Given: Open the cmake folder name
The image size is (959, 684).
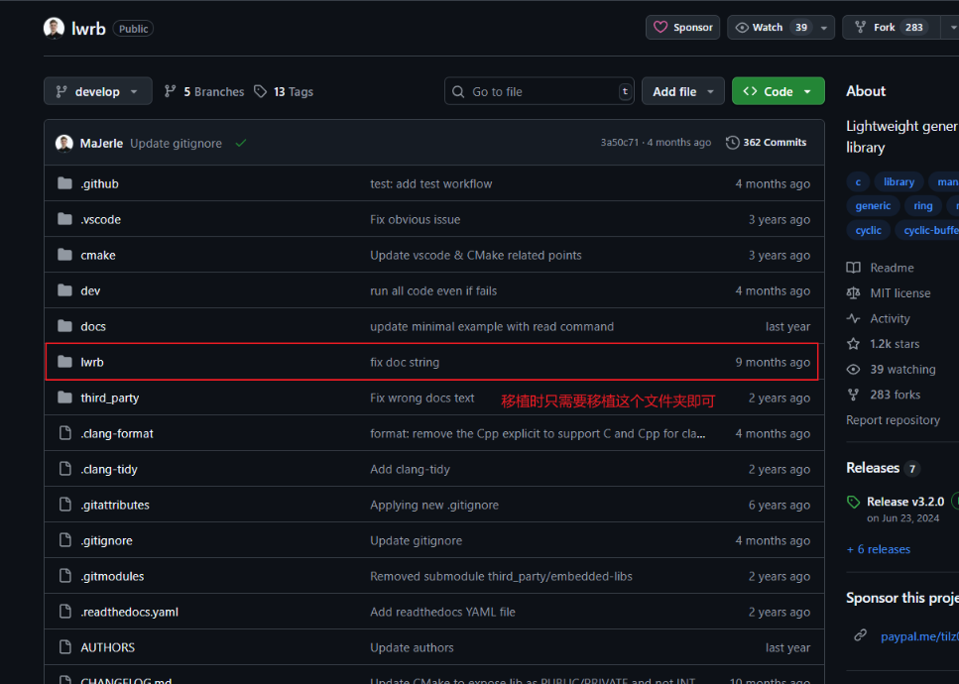Looking at the screenshot, I should pyautogui.click(x=98, y=256).
